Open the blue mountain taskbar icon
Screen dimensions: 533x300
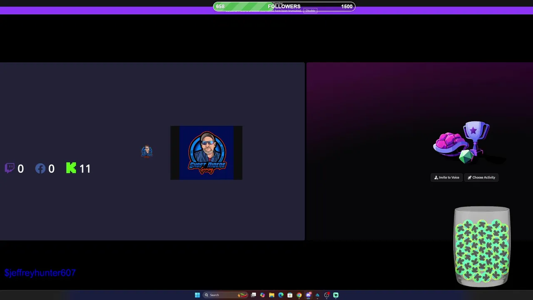pyautogui.click(x=318, y=295)
